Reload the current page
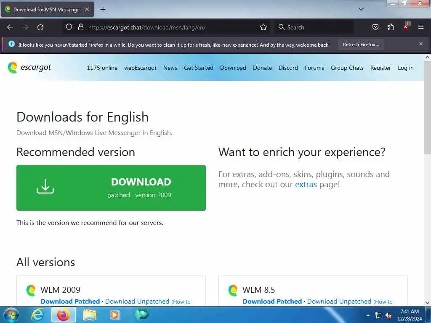The width and height of the screenshot is (431, 323). (40, 27)
